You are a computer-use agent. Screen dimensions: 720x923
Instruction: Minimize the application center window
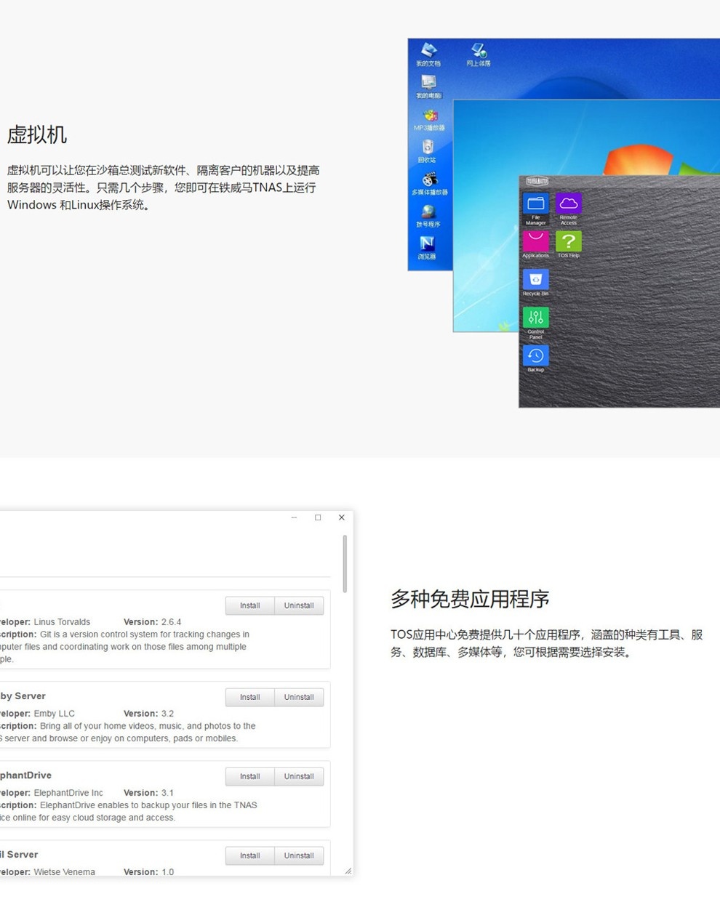click(x=294, y=517)
